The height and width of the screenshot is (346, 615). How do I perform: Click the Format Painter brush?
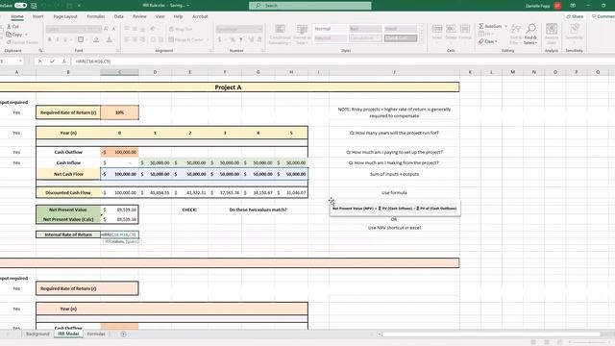point(9,42)
